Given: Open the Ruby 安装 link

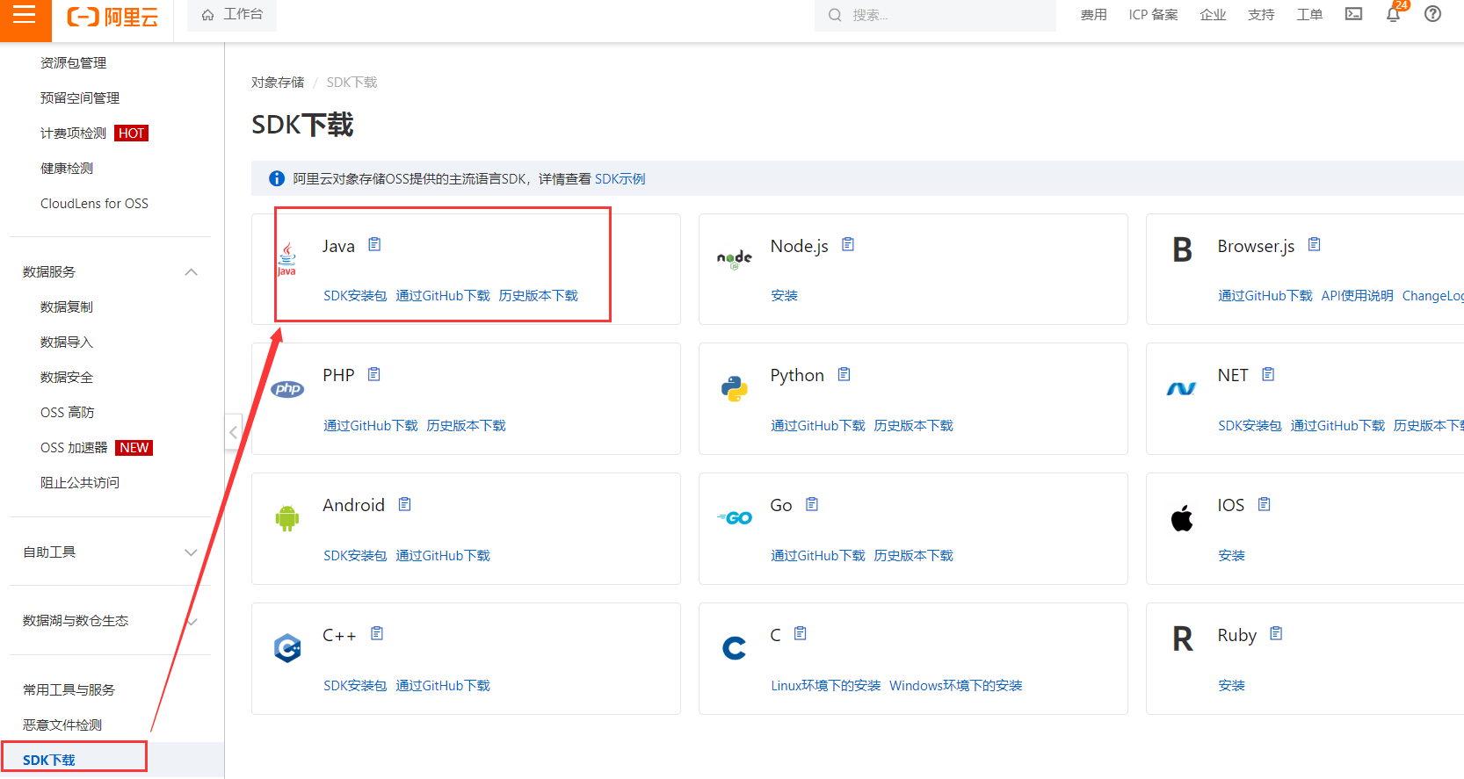Looking at the screenshot, I should 1231,685.
